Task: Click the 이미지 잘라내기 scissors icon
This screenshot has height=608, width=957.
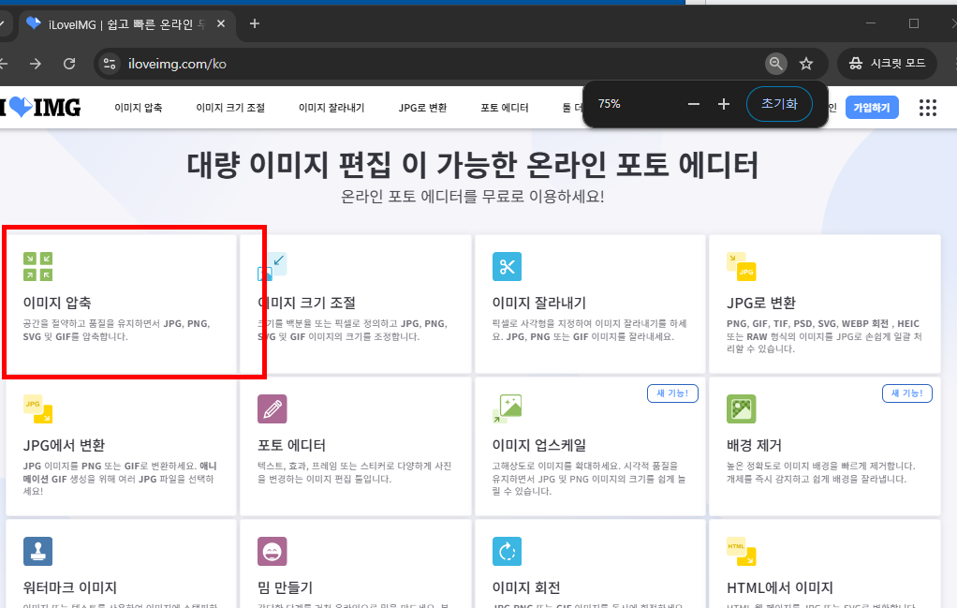Action: tap(507, 266)
